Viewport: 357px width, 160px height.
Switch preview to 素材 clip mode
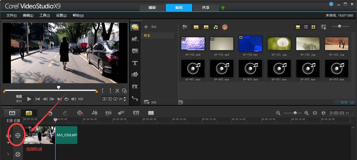point(19,101)
